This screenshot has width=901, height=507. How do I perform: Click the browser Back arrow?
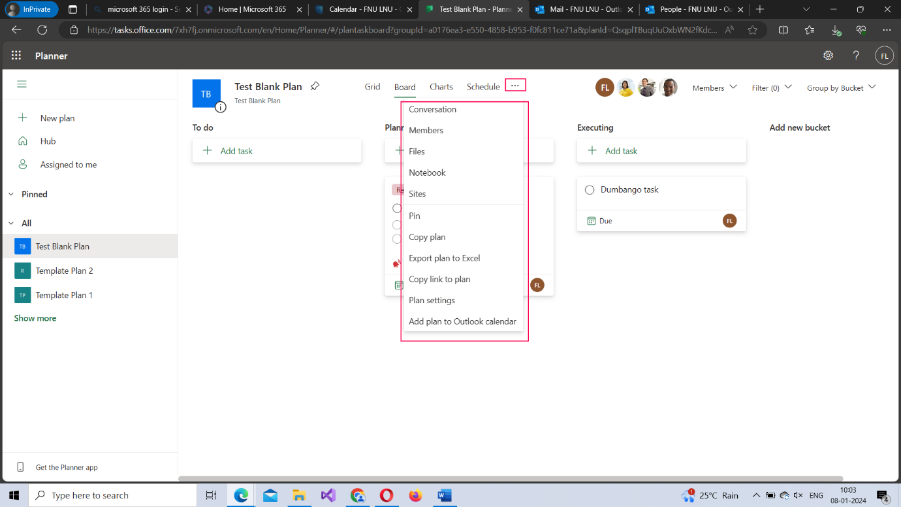16,30
